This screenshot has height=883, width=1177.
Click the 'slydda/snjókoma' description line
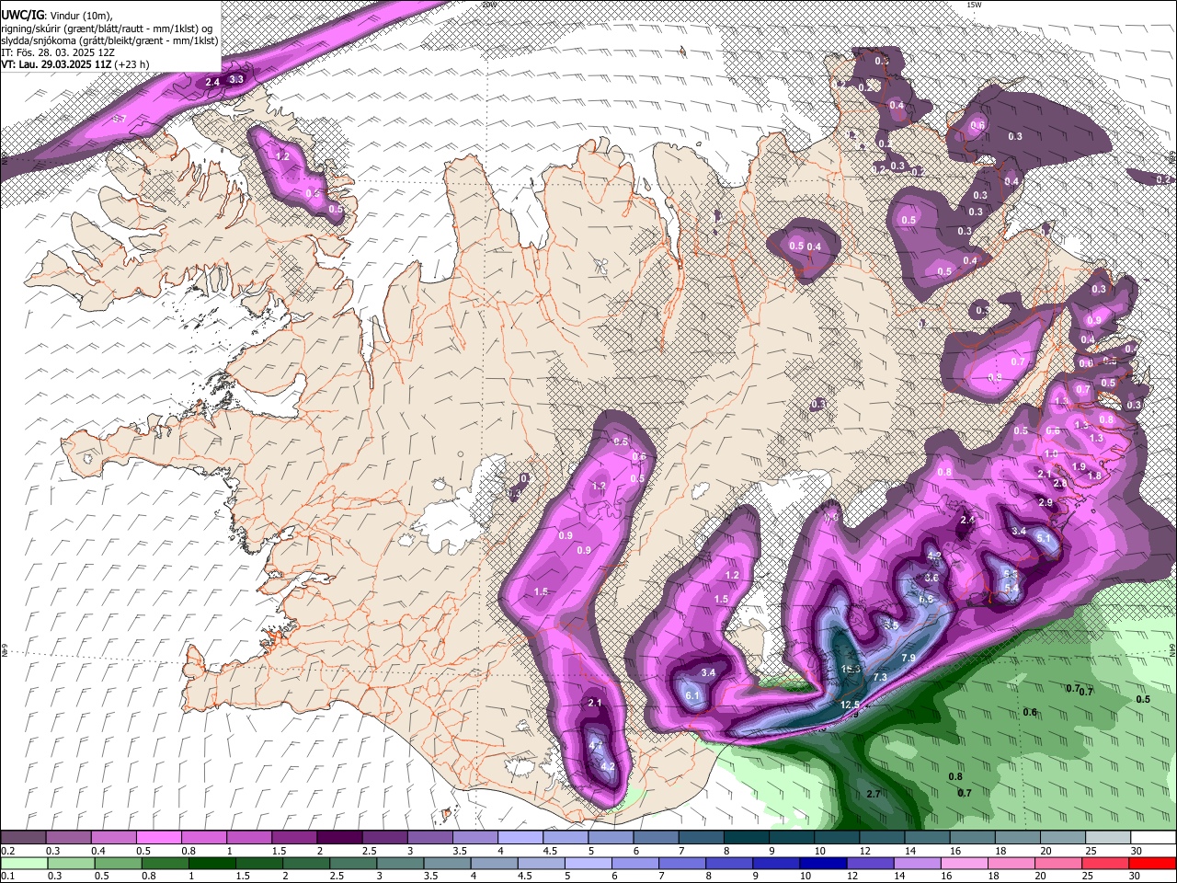click(109, 40)
